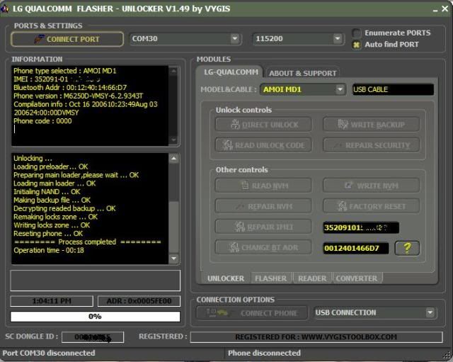
Task: Open the 115200 baud rate dropdown
Action: coord(337,38)
